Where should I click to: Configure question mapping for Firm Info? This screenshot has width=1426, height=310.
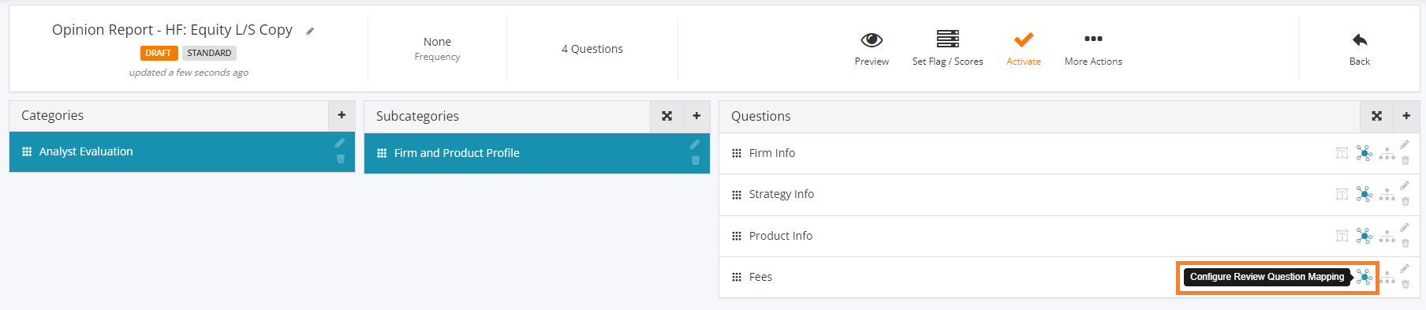click(1364, 153)
